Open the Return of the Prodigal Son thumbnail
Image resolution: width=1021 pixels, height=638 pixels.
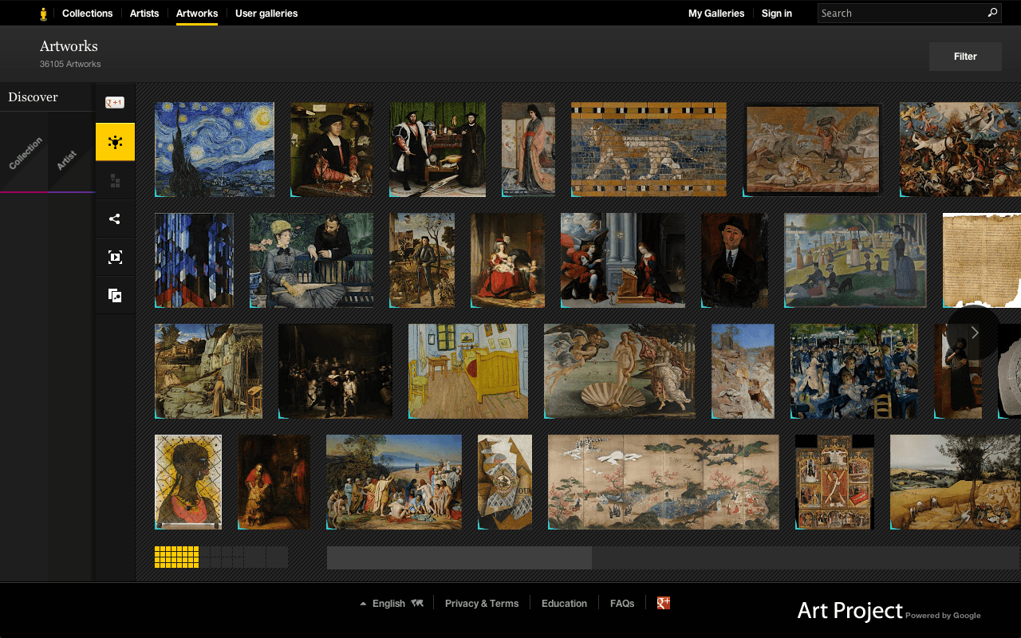click(274, 482)
